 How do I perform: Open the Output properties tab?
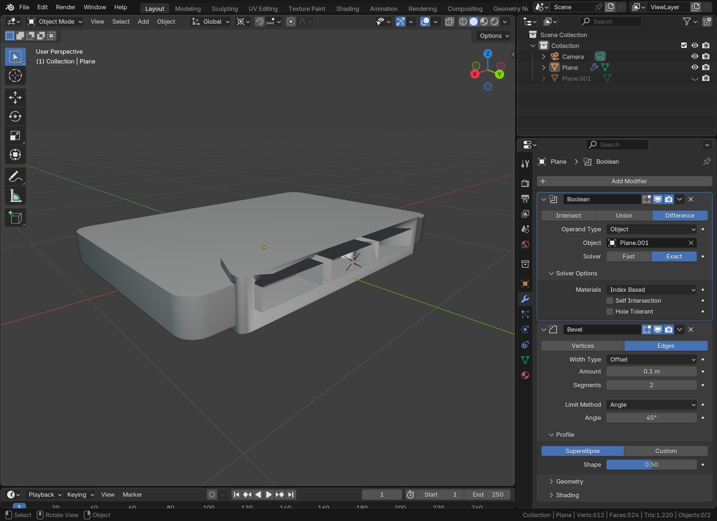tap(525, 199)
